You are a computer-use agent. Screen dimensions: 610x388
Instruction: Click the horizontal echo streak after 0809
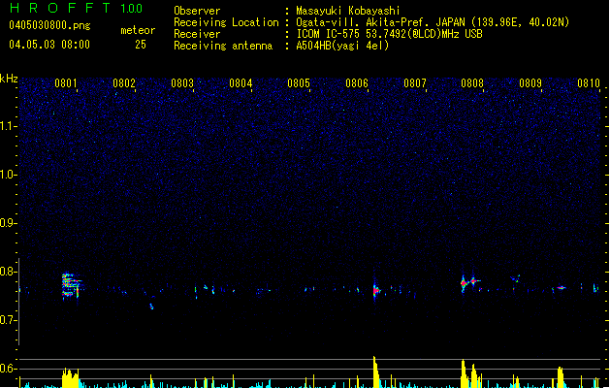click(x=561, y=288)
